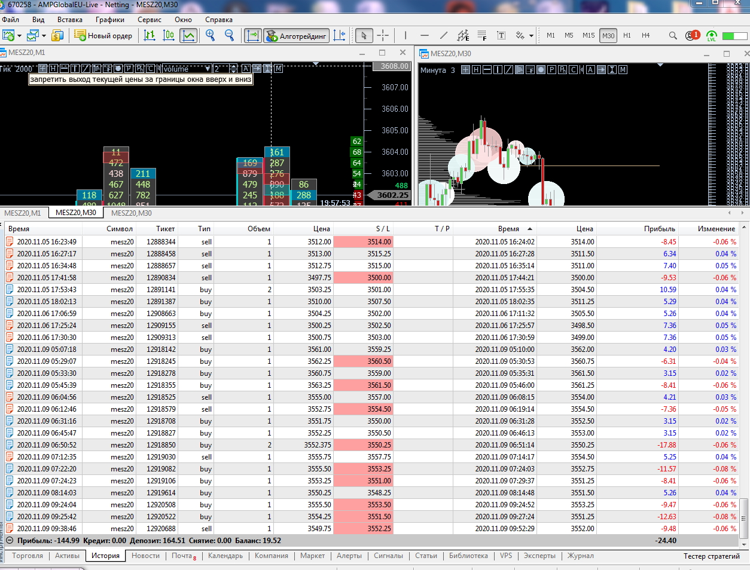Select the equidistant channel tool
The image size is (750, 570).
coord(463,36)
